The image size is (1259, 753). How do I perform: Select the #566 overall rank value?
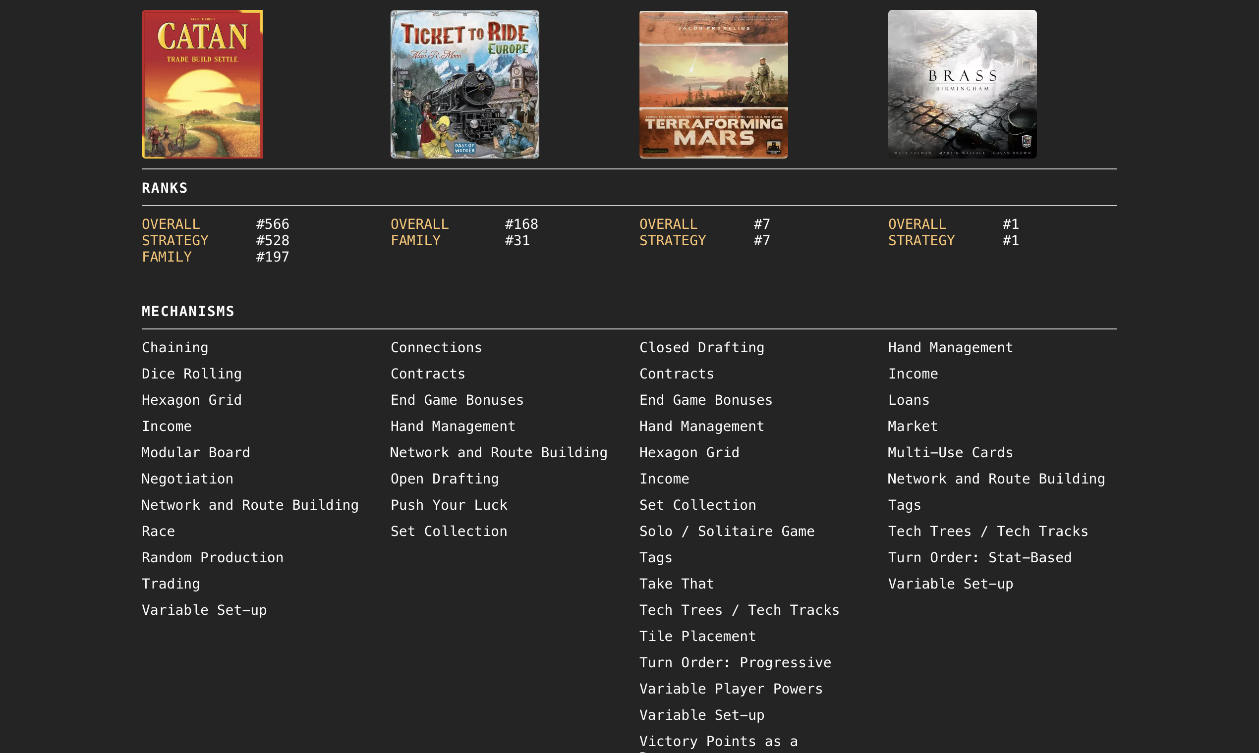click(x=273, y=224)
